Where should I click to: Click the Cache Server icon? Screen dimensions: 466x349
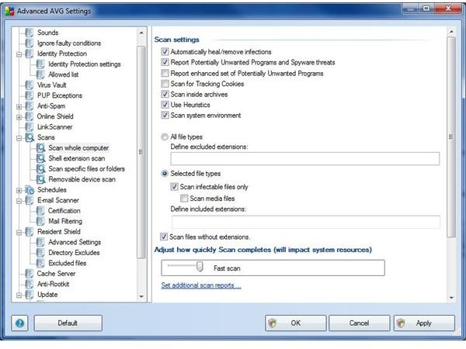click(x=30, y=273)
